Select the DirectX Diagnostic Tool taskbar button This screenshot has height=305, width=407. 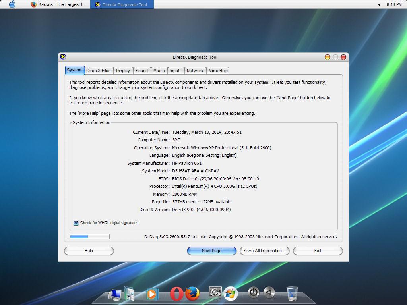(122, 4)
